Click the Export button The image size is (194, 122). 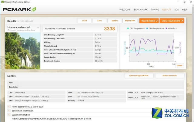tap(115, 21)
